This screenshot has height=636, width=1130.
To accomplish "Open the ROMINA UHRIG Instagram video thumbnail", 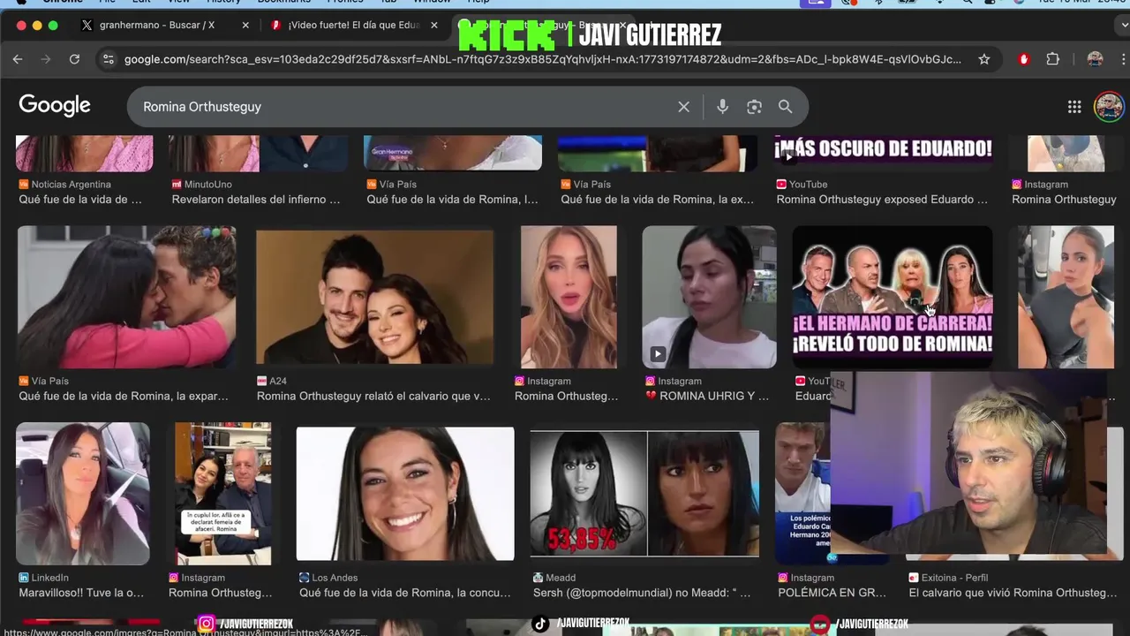I will point(709,297).
